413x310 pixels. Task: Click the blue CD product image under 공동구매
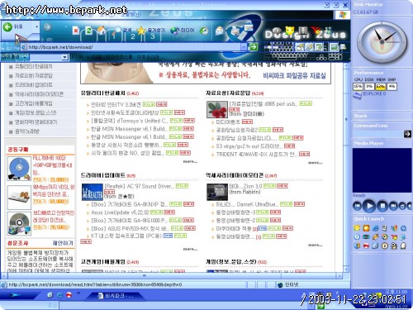click(x=19, y=169)
